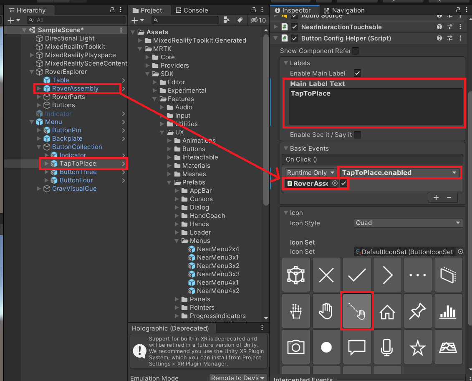Open the Project create plus menu

click(138, 20)
